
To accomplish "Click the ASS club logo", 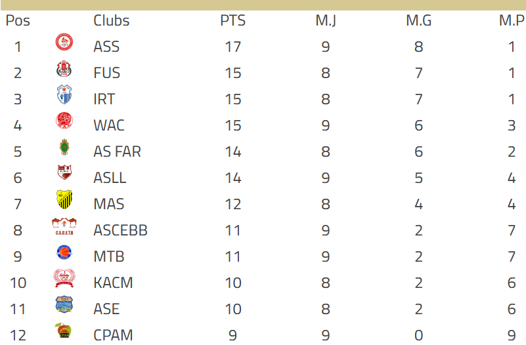I will pyautogui.click(x=64, y=43).
